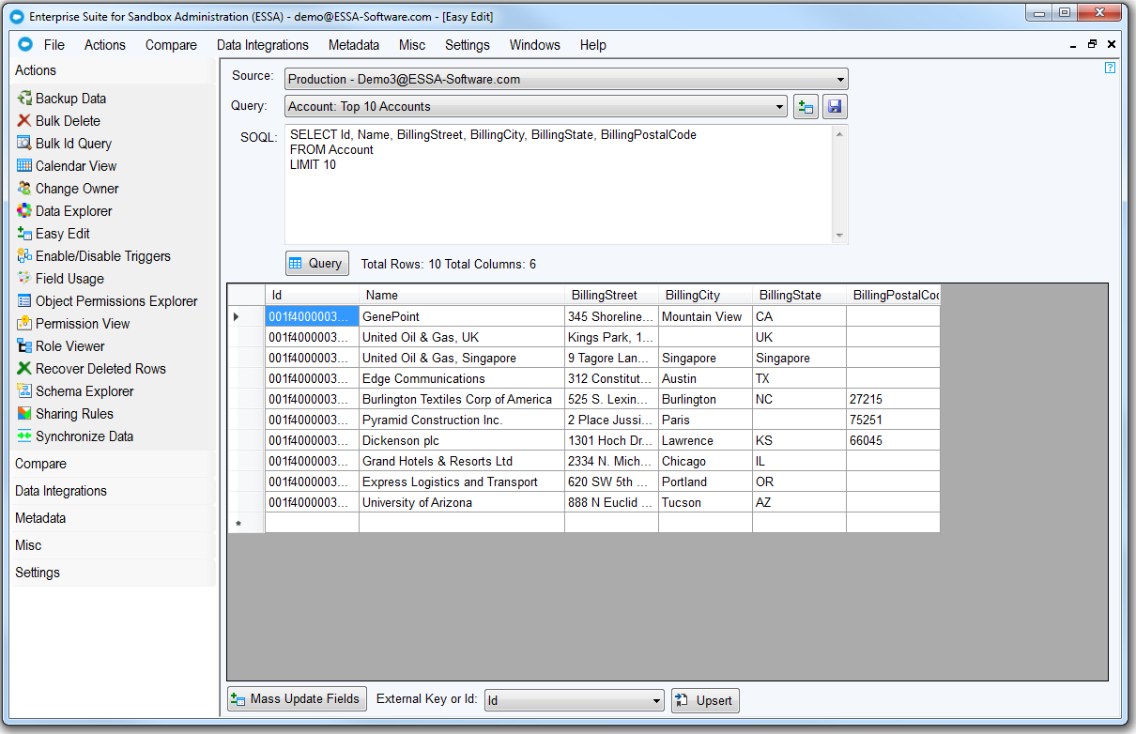Open the Data Explorer icon
The height and width of the screenshot is (734, 1136).
point(24,211)
